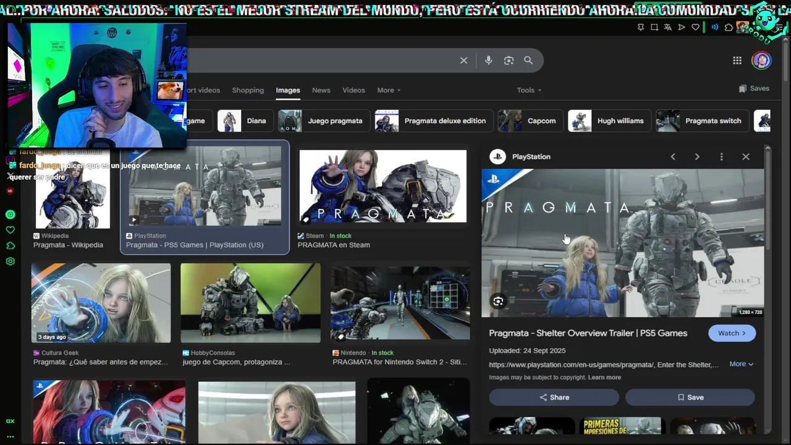Switch to the News tab
791x445 pixels.
coord(321,90)
